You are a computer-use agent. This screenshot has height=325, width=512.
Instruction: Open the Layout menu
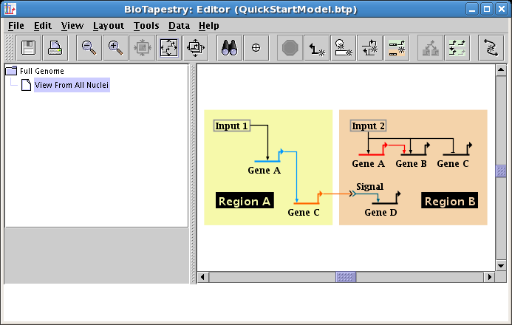point(108,25)
